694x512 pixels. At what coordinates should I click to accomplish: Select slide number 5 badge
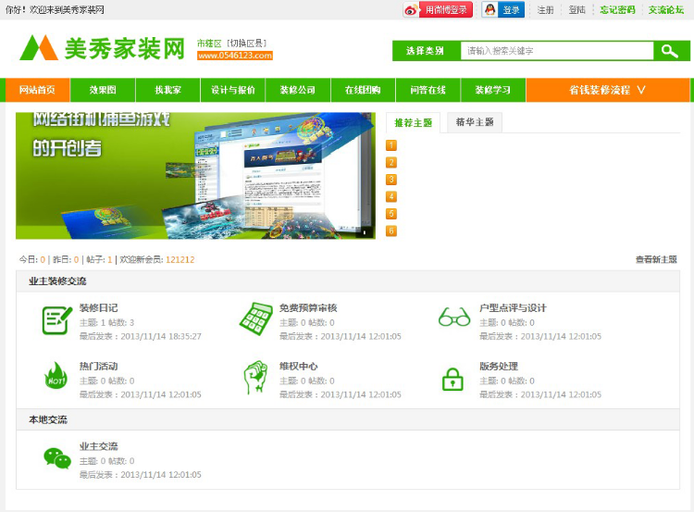pos(391,214)
